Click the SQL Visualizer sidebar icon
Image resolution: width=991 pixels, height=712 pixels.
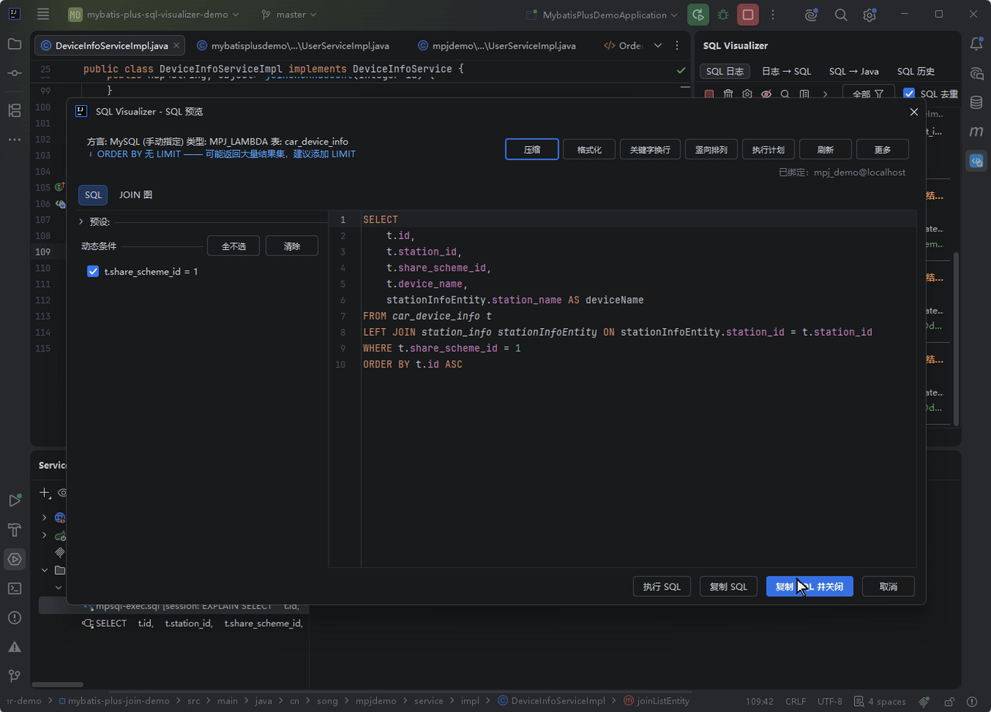[x=976, y=161]
